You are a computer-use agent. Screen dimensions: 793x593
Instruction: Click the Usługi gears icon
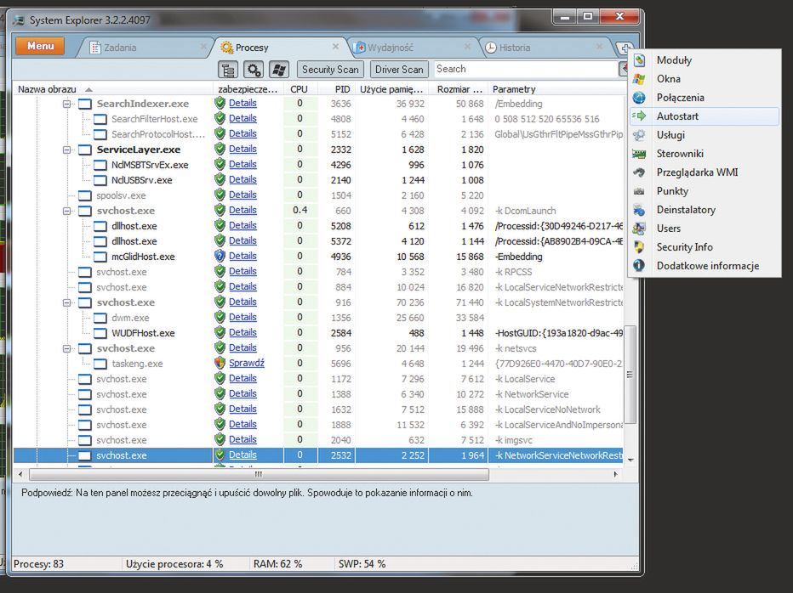click(639, 135)
